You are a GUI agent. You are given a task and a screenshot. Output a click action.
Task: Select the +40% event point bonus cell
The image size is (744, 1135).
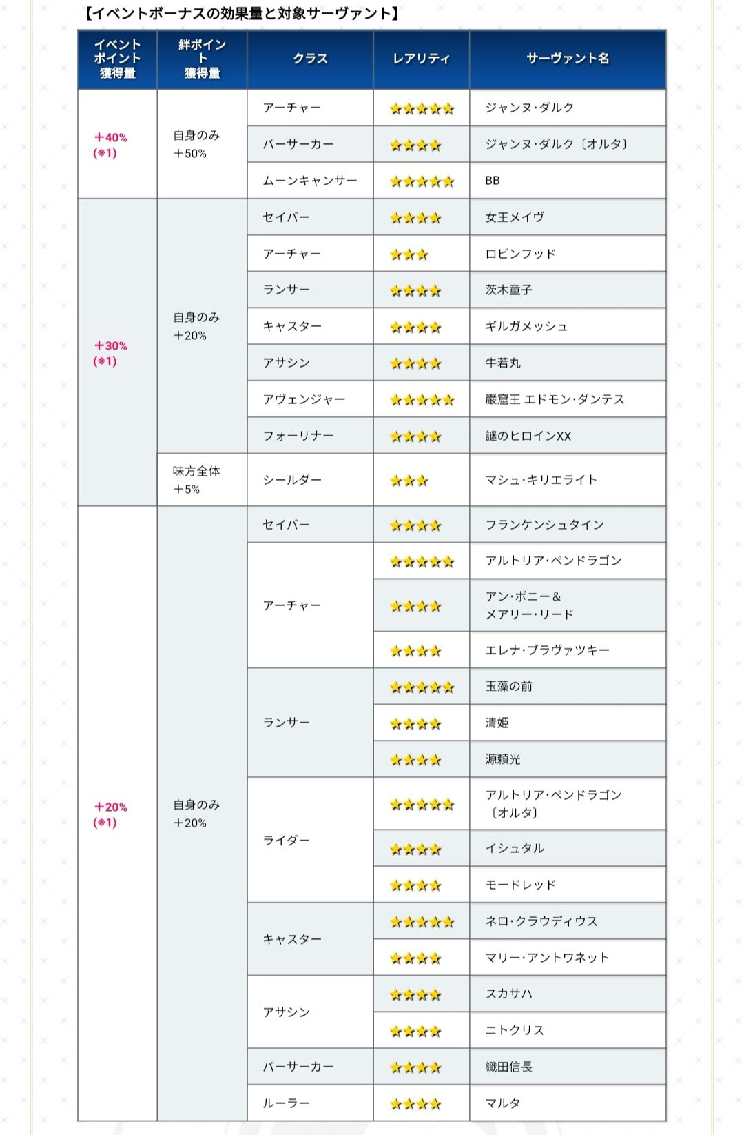117,144
